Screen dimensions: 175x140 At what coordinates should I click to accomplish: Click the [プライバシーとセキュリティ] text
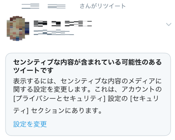[x=59, y=99]
